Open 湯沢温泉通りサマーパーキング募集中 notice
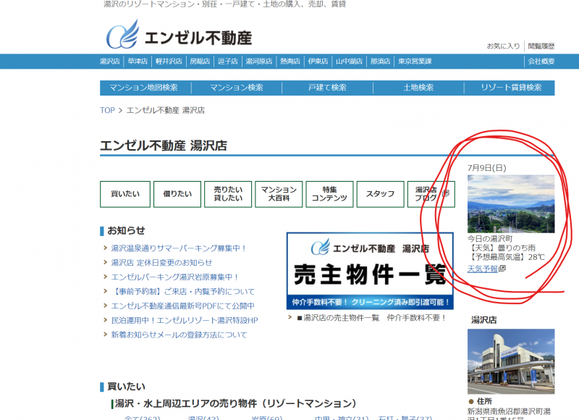579x420 pixels. tap(179, 248)
